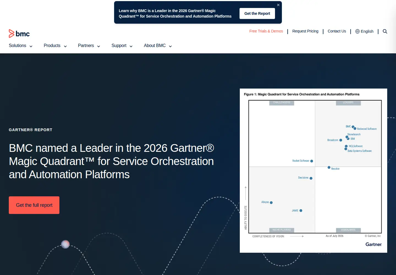
Task: Click Get the Report button
Action: 257,13
